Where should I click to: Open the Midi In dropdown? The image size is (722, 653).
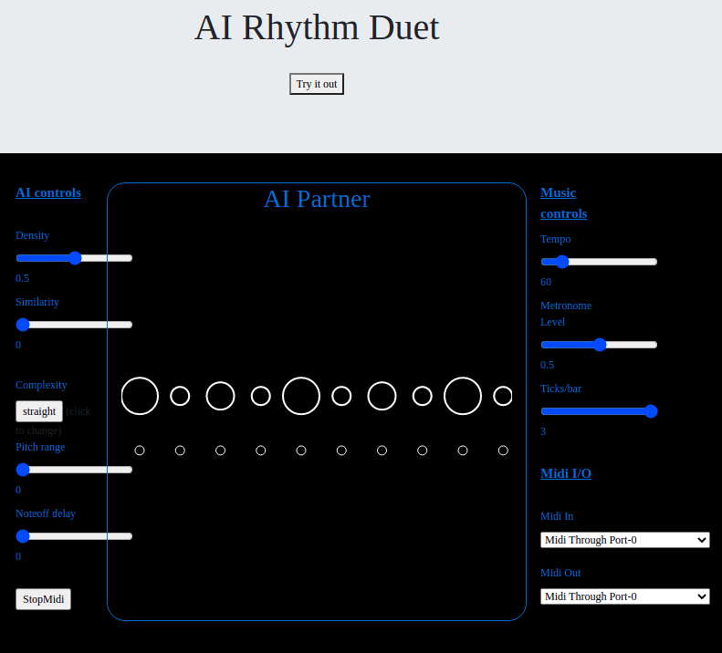click(624, 540)
